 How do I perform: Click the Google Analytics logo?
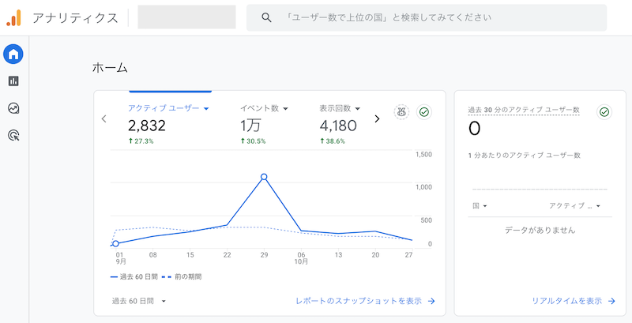14,17
